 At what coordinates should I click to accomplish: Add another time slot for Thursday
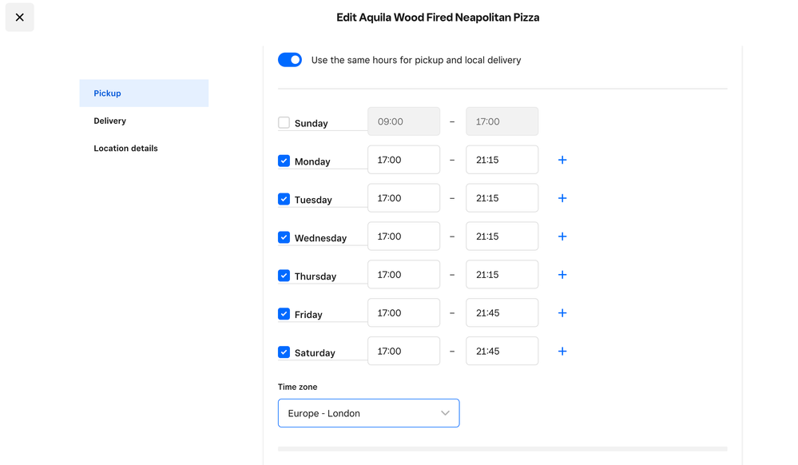click(x=562, y=275)
